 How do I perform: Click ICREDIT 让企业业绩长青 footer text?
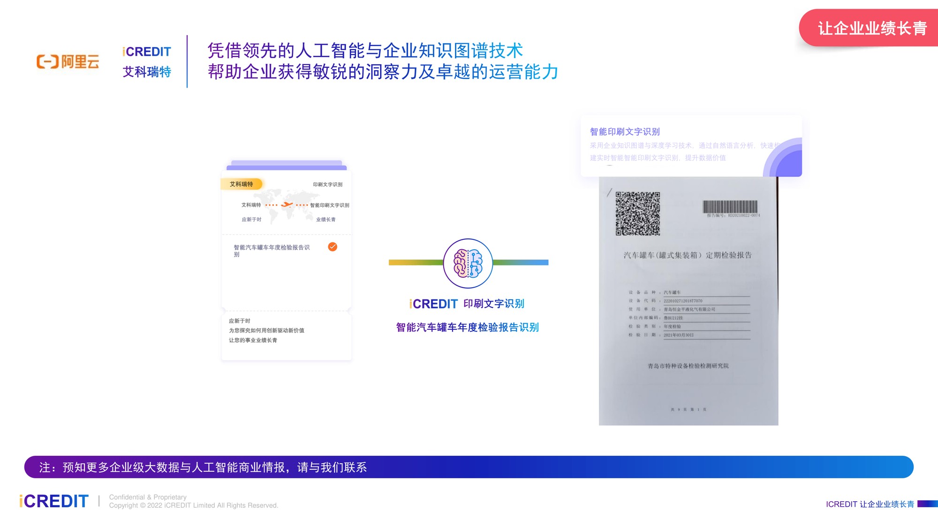pos(870,504)
